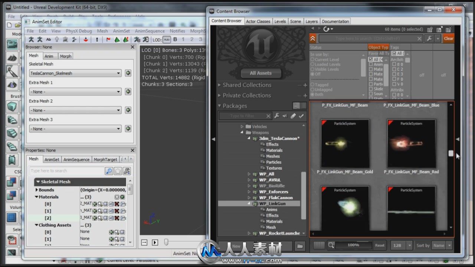Click the wrench filter settings icon in Content Browser
This screenshot has width=475, height=267.
(x=429, y=39)
